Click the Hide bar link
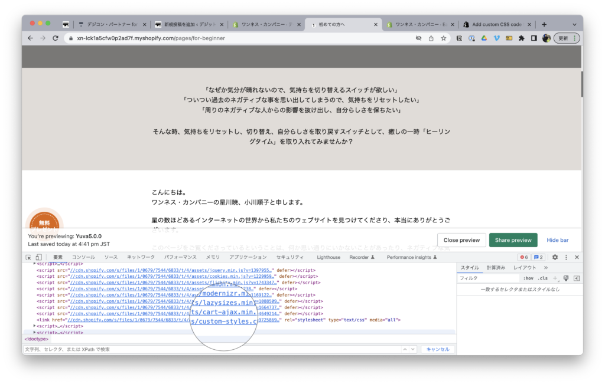This screenshot has width=605, height=384. point(558,240)
